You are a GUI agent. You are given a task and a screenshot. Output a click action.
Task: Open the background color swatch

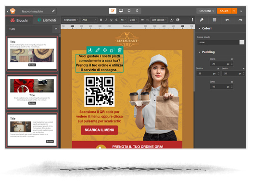click(242, 42)
